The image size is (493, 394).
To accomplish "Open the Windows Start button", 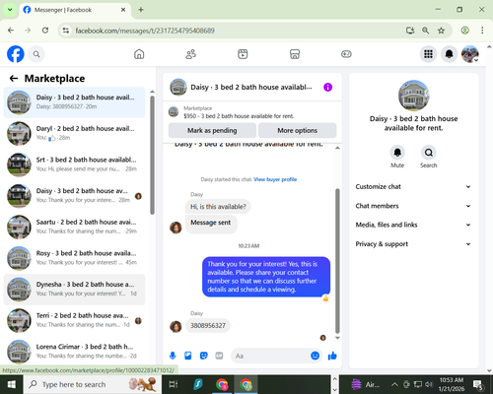I will click(12, 384).
